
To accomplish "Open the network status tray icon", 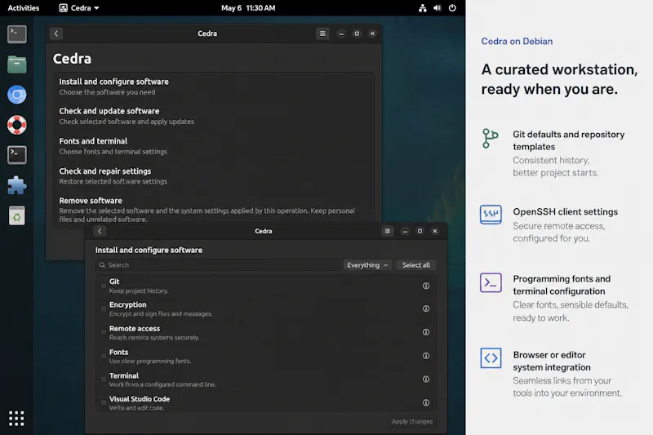I will (422, 8).
